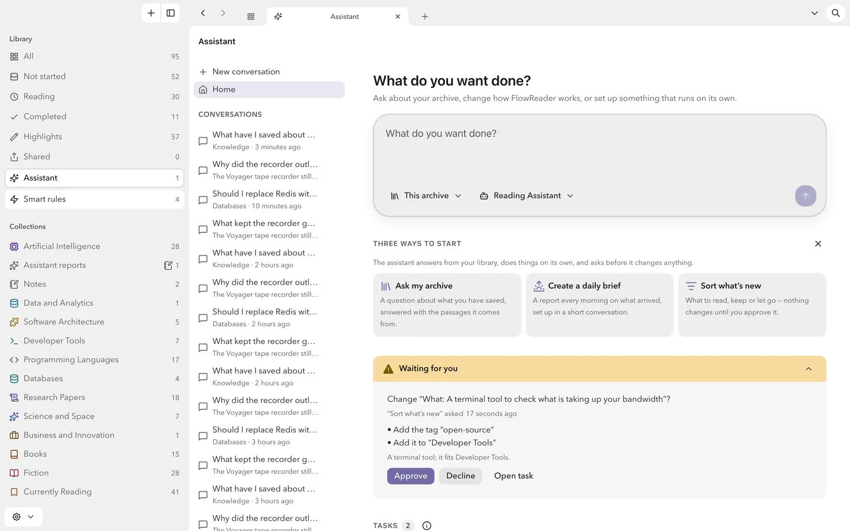
Task: Add a new tab with the plus
Action: click(425, 17)
